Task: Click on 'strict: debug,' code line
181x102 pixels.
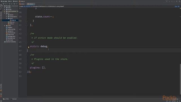Action: click(x=39, y=46)
